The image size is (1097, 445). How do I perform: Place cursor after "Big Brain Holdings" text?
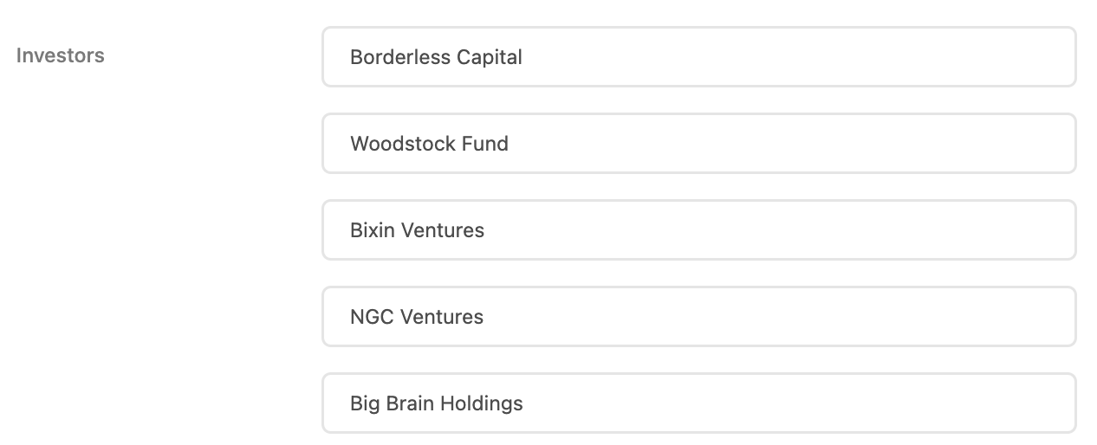point(524,403)
